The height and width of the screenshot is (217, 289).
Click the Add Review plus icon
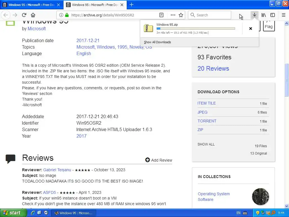[147, 160]
